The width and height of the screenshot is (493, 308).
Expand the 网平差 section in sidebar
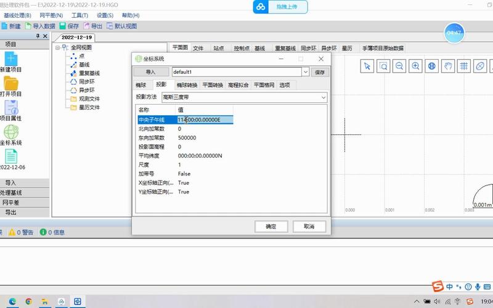25,203
